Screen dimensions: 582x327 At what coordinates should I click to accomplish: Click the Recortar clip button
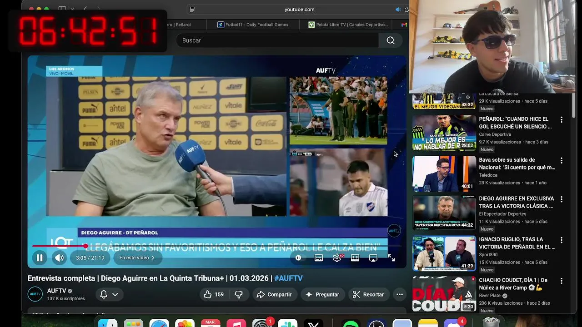pyautogui.click(x=368, y=294)
